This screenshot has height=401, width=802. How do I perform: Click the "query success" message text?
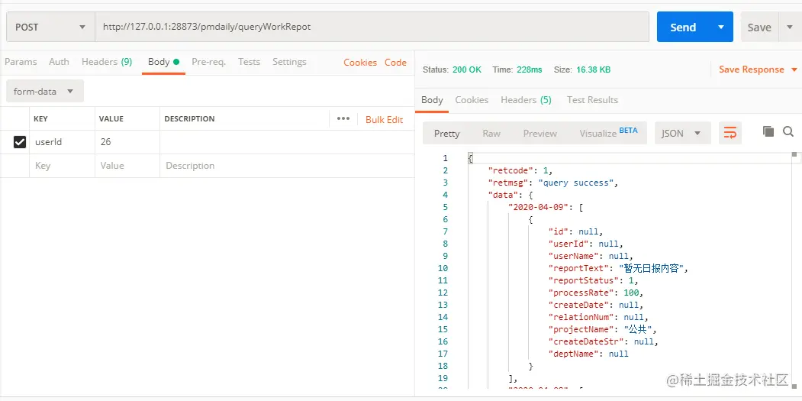pos(575,183)
